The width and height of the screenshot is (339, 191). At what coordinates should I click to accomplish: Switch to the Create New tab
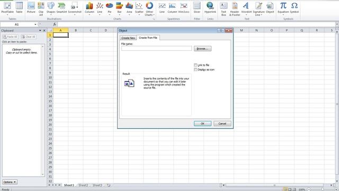(128, 38)
